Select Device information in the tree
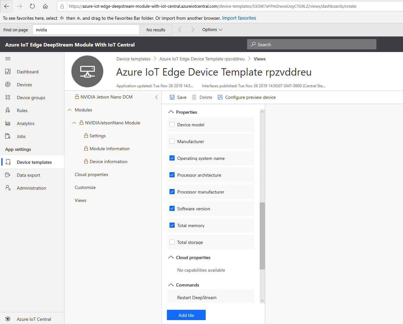Image resolution: width=403 pixels, height=324 pixels. [x=108, y=162]
